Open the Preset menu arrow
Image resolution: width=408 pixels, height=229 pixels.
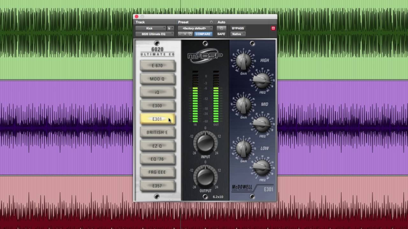tap(211, 22)
